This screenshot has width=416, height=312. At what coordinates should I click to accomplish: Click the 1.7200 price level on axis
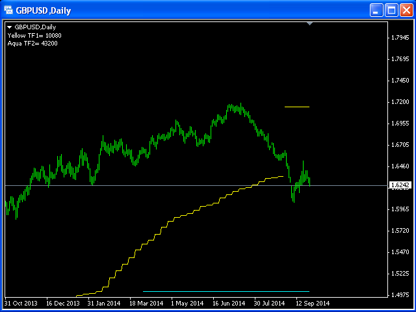pos(400,102)
